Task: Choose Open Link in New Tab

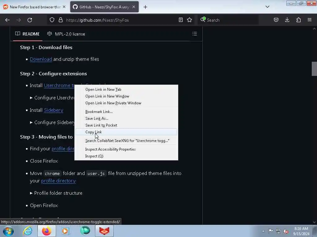Action: pyautogui.click(x=126, y=89)
